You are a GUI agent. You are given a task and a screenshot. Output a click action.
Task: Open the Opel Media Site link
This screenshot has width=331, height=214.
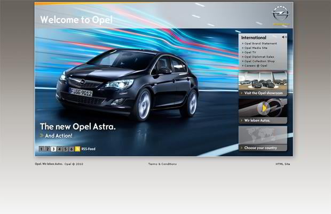[257, 48]
